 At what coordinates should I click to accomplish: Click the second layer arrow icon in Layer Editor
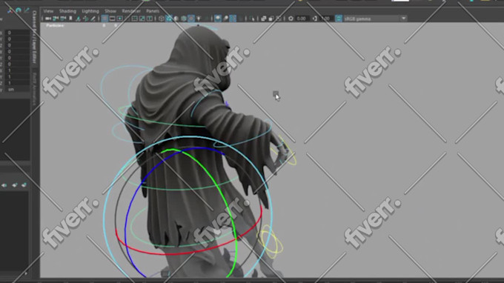point(15,185)
